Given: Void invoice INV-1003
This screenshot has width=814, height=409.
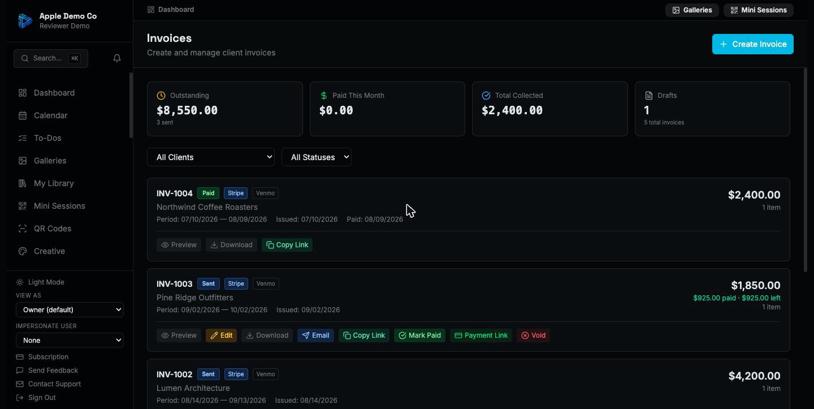Looking at the screenshot, I should pyautogui.click(x=533, y=335).
